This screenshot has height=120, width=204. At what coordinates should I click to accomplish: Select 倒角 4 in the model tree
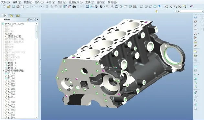(10, 63)
